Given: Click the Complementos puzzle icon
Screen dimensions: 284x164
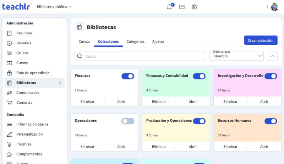Looking at the screenshot, I should pos(9,154).
